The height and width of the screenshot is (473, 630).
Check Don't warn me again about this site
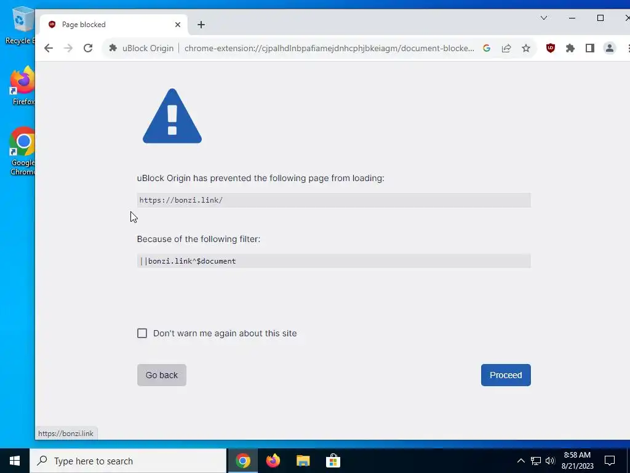pos(142,333)
